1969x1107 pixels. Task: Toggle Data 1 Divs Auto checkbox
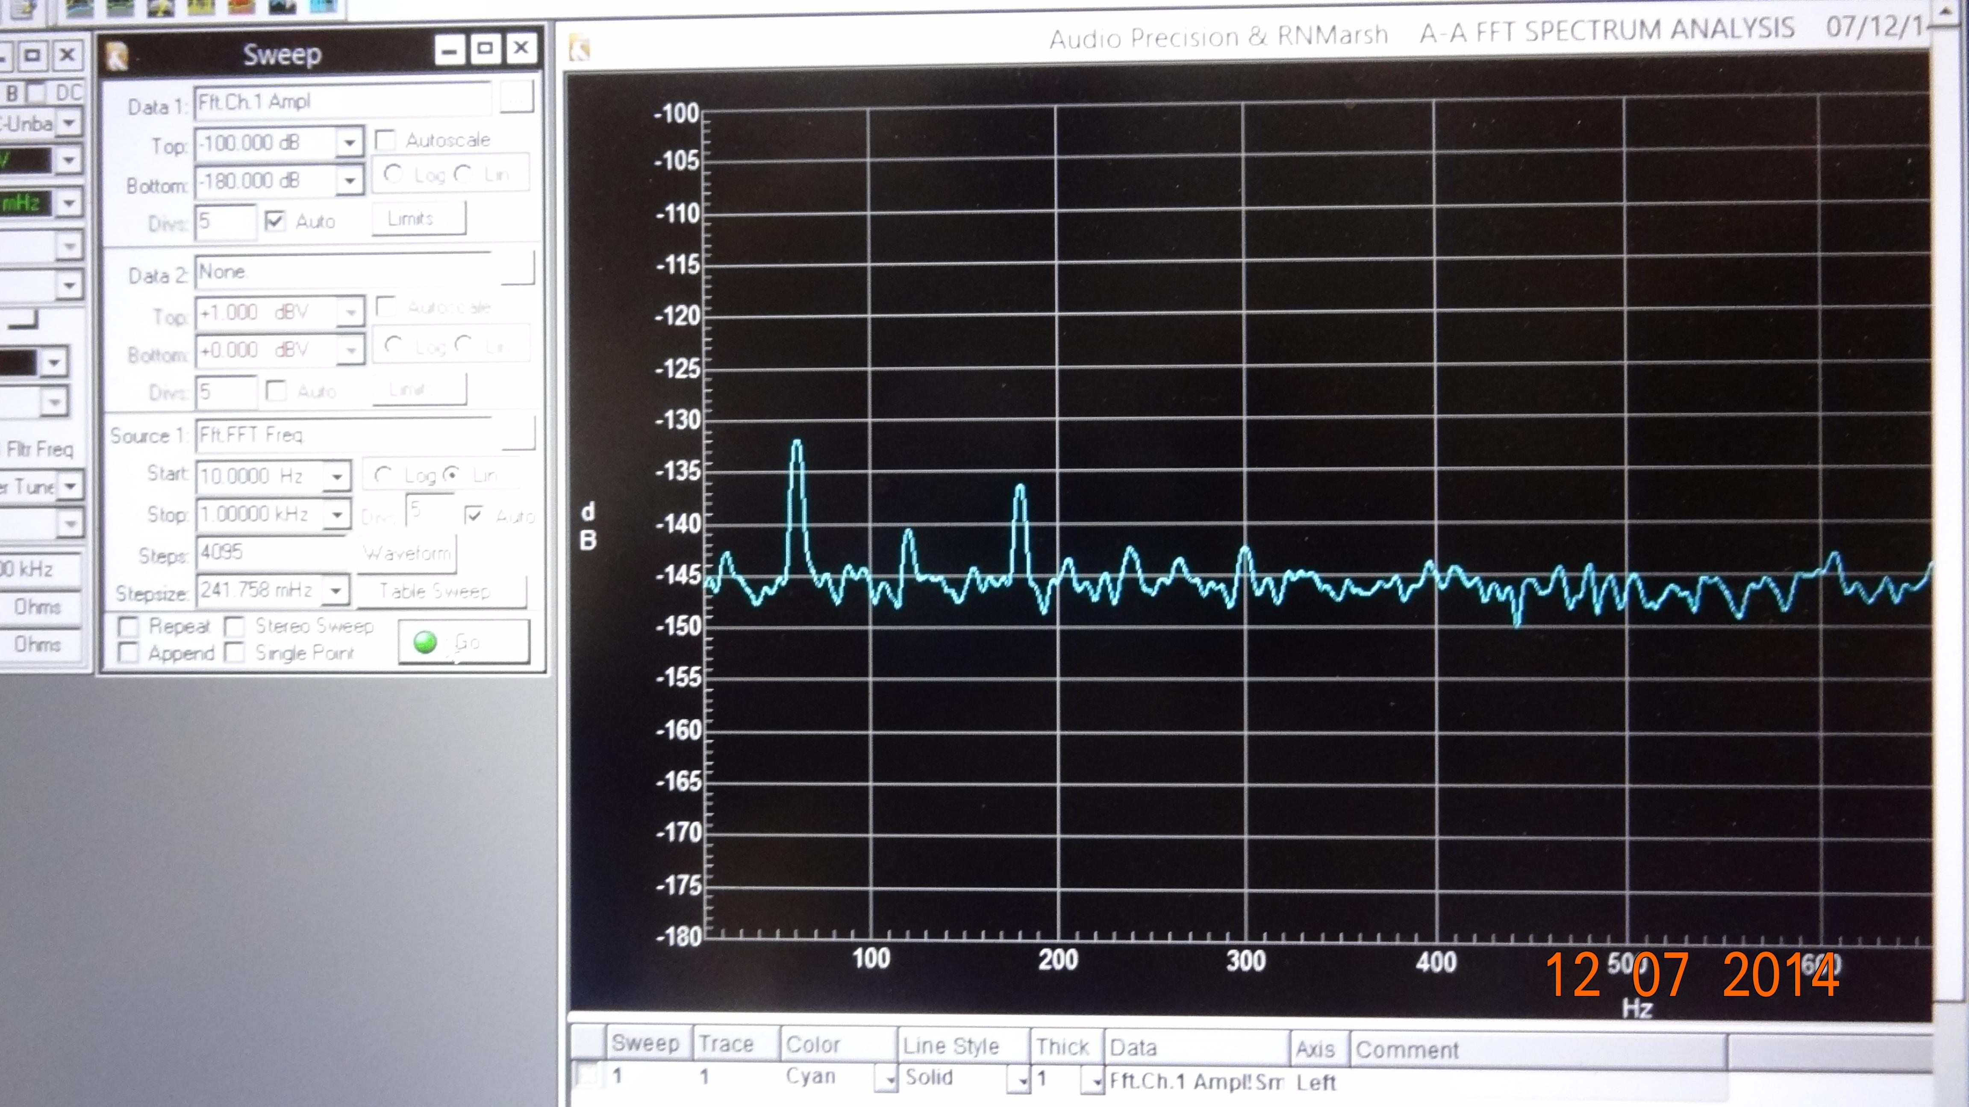tap(274, 222)
